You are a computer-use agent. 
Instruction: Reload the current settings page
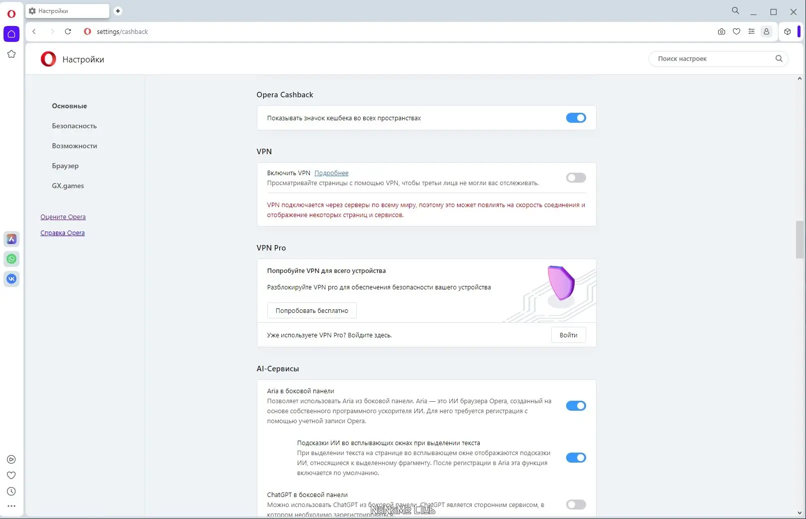coord(68,31)
